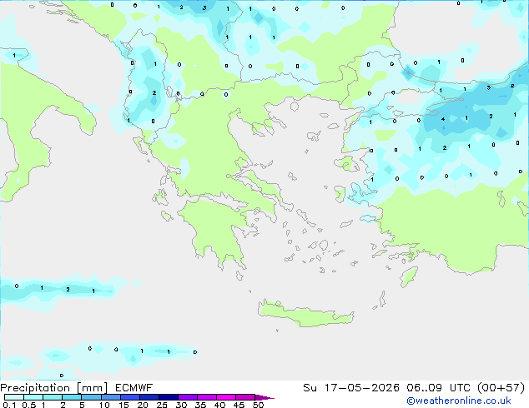
Task: Click the "30" legend scale label
Action: (x=181, y=405)
